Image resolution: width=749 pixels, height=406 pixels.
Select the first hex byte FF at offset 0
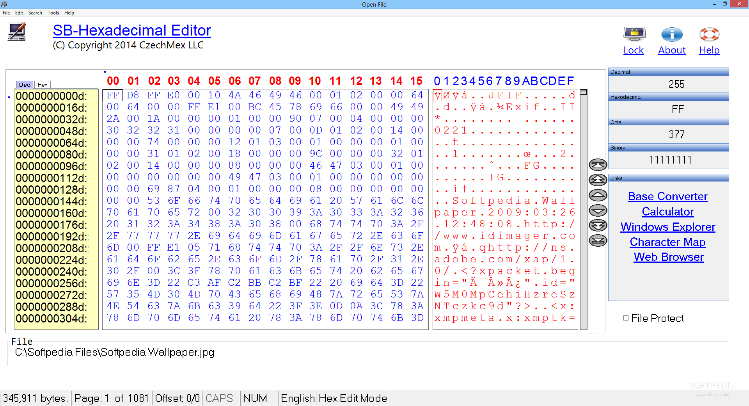coord(113,95)
